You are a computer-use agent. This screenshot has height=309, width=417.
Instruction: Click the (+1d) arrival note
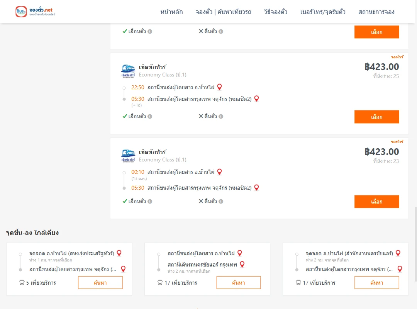tap(136, 105)
